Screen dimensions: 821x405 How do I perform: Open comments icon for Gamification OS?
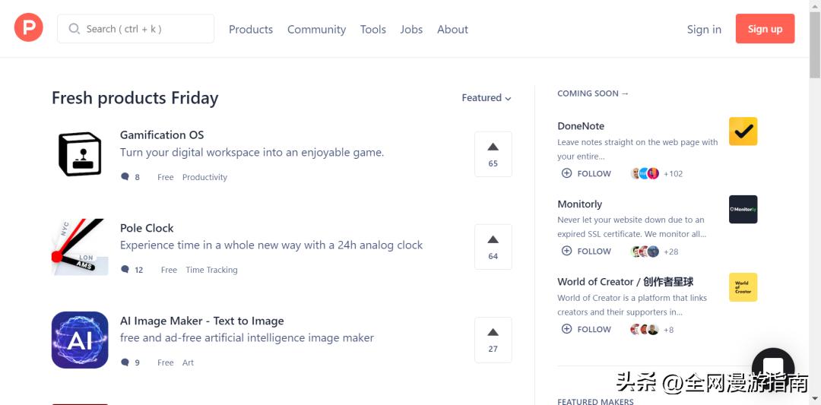point(125,177)
